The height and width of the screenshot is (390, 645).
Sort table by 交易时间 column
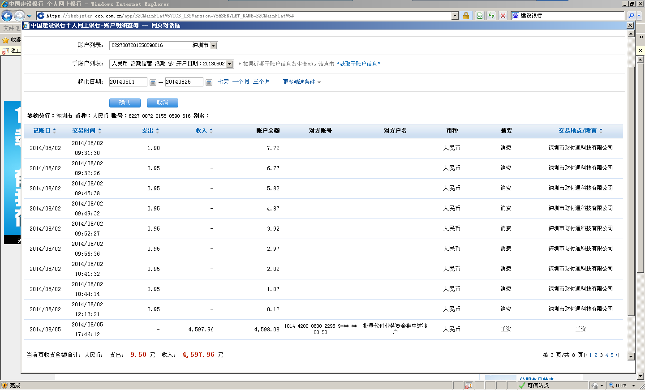coord(86,131)
